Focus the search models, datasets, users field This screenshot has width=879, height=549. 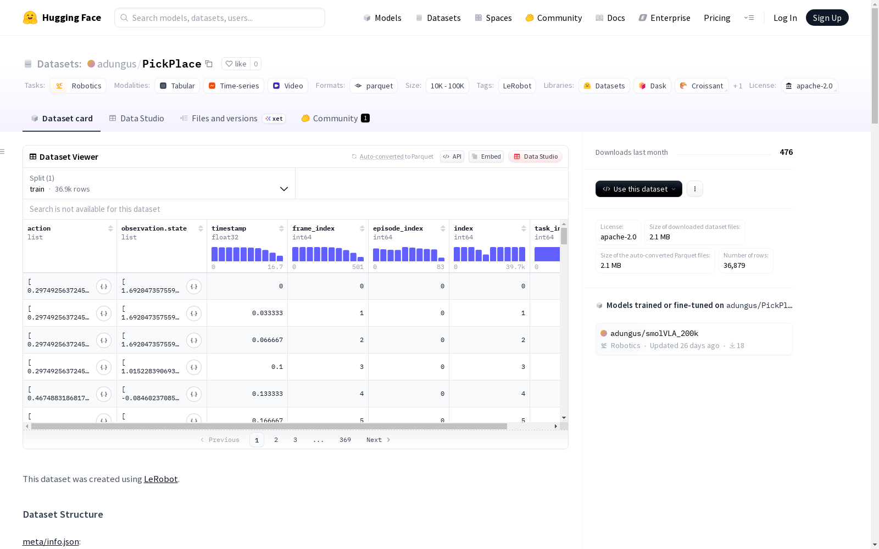pyautogui.click(x=220, y=18)
